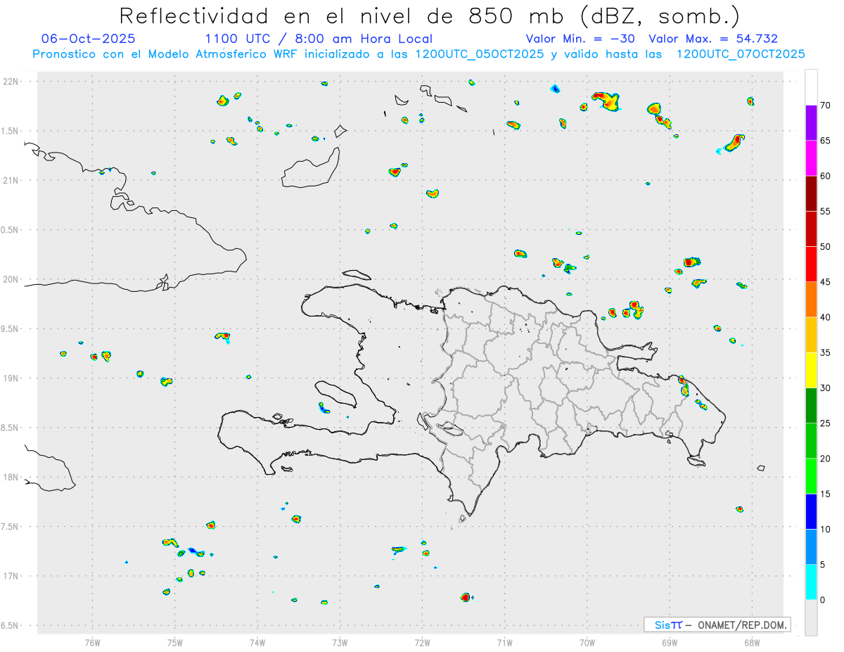Pick the dark red 50–55 dBZ colorbar segment
This screenshot has width=844, height=652.
(811, 229)
